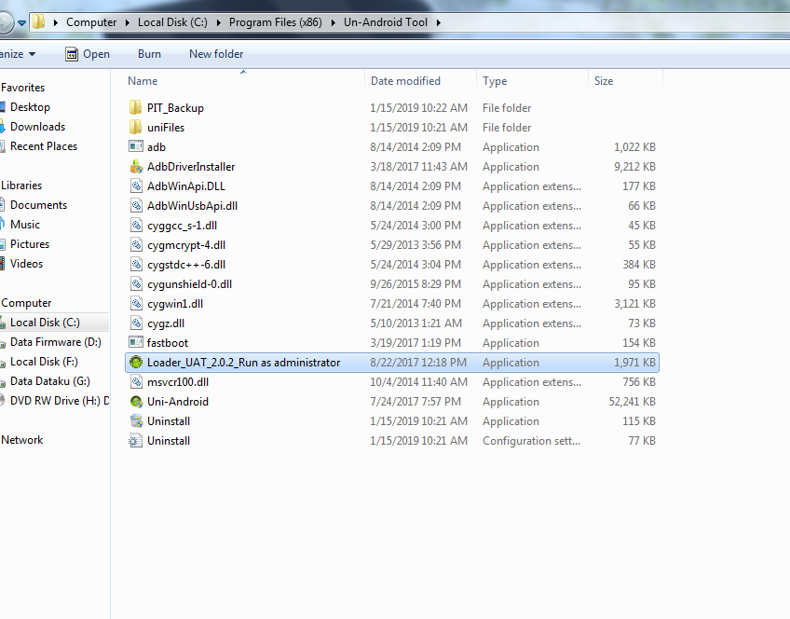Select Libraries in the navigation pane
The width and height of the screenshot is (790, 619).
21,185
